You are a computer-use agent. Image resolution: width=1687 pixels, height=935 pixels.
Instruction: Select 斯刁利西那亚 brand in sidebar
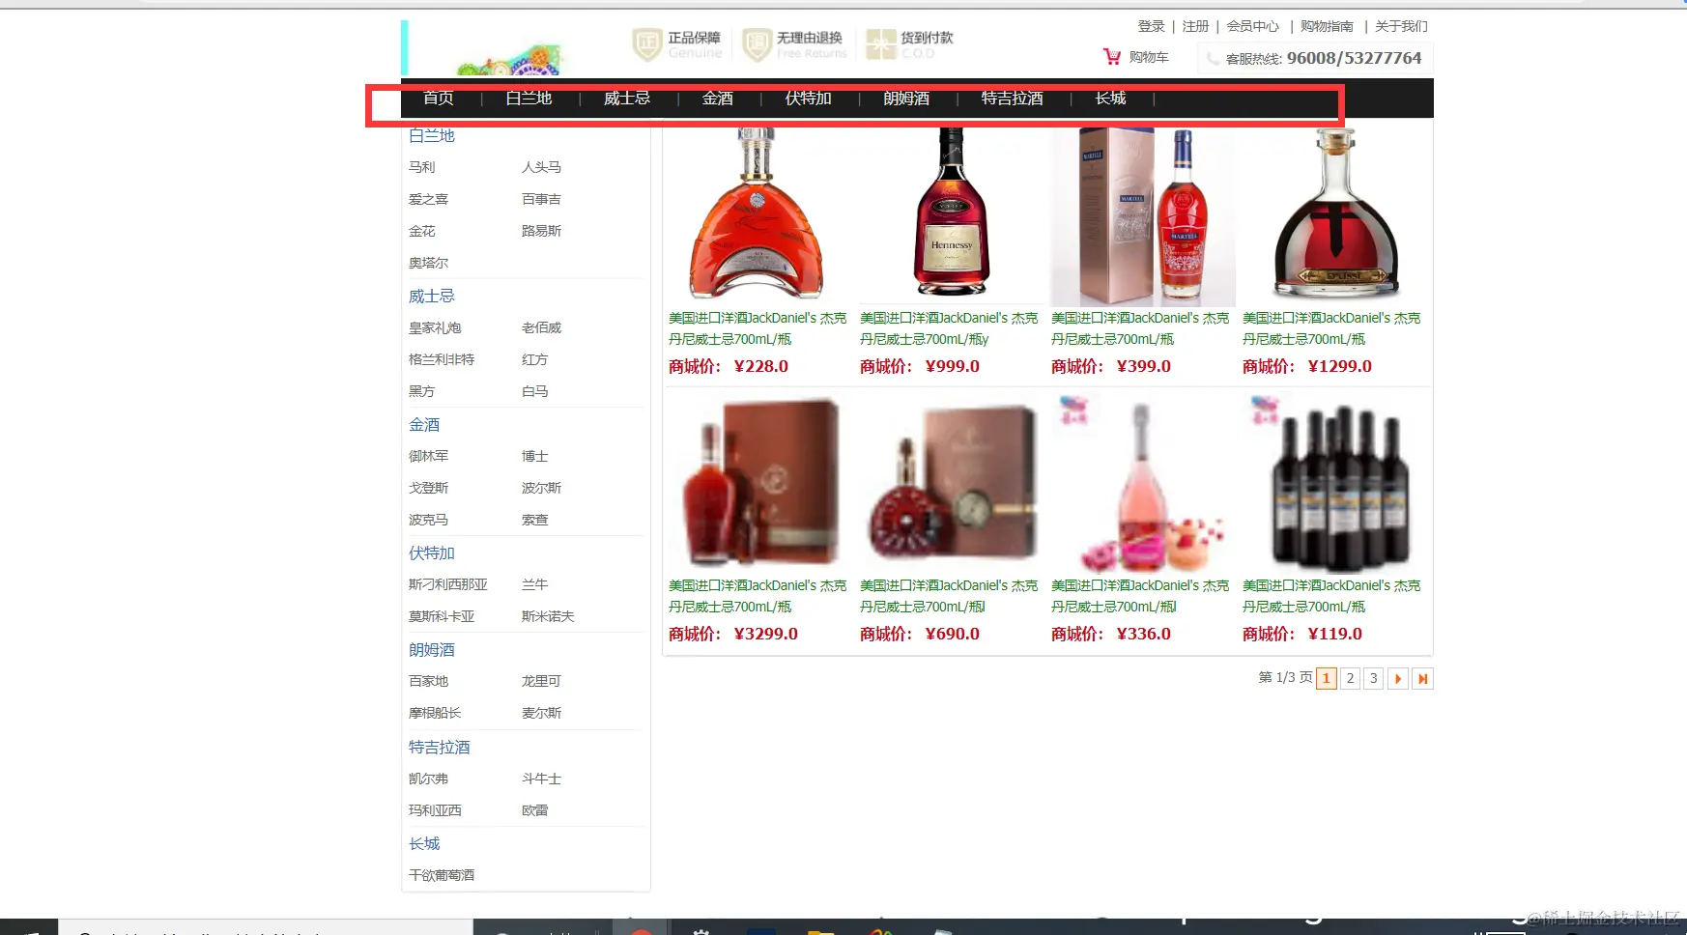pos(448,584)
